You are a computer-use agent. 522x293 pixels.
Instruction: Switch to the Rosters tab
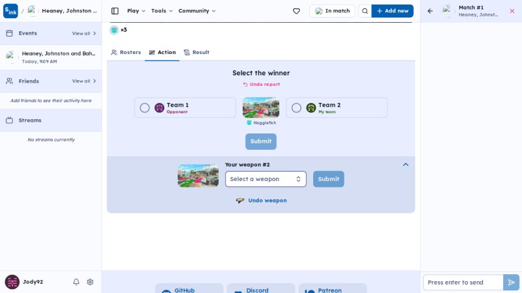(126, 53)
